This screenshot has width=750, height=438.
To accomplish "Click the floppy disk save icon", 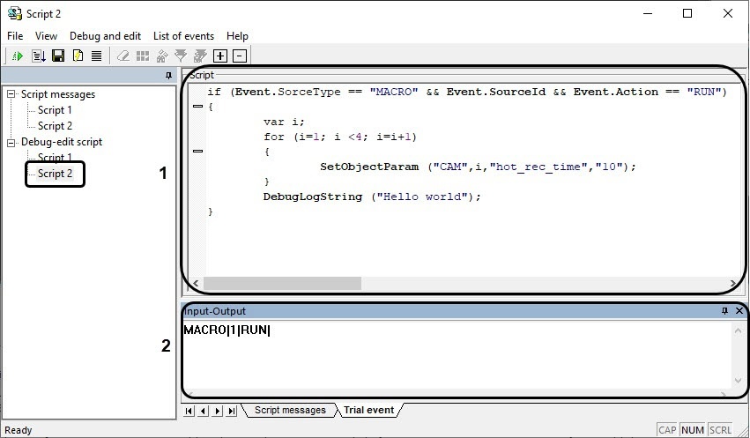I will pyautogui.click(x=58, y=56).
